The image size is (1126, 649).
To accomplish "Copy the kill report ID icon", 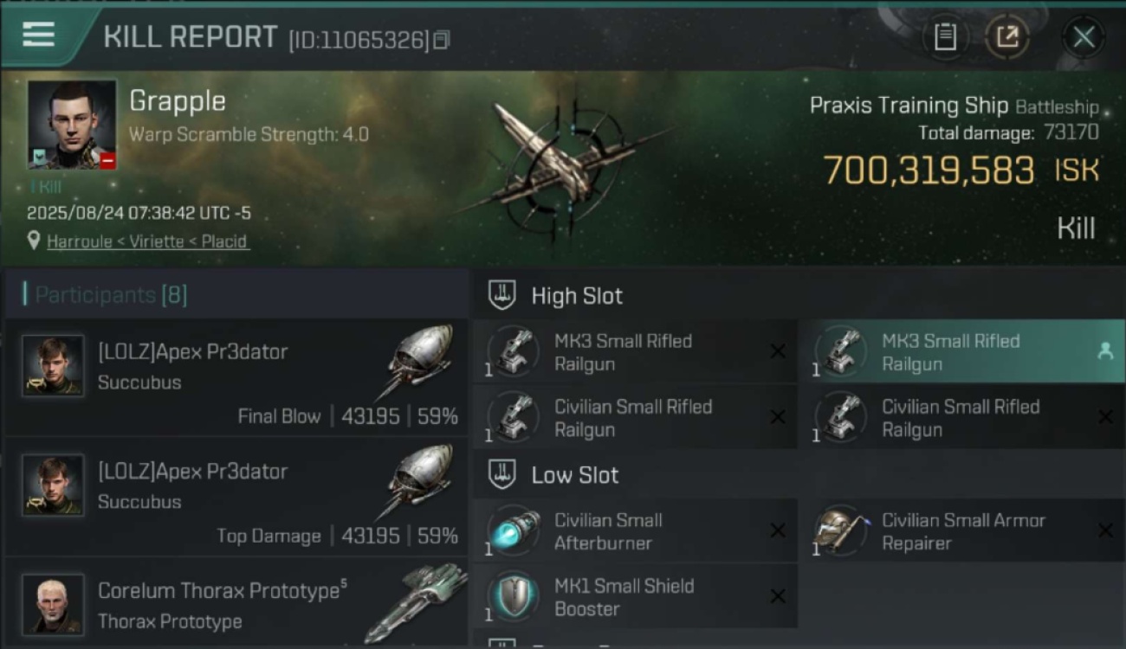I will 442,40.
